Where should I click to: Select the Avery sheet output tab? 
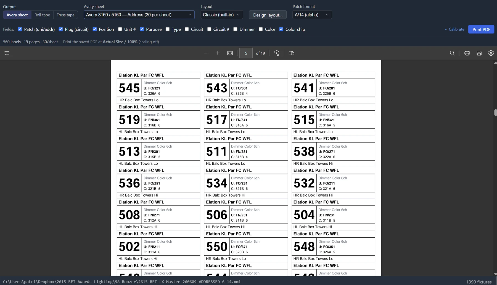coord(17,15)
